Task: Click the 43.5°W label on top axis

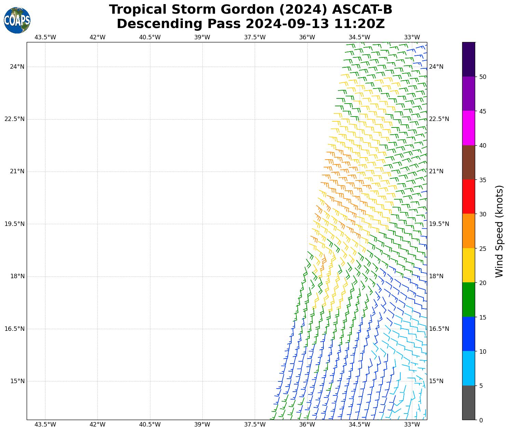Action: point(45,37)
